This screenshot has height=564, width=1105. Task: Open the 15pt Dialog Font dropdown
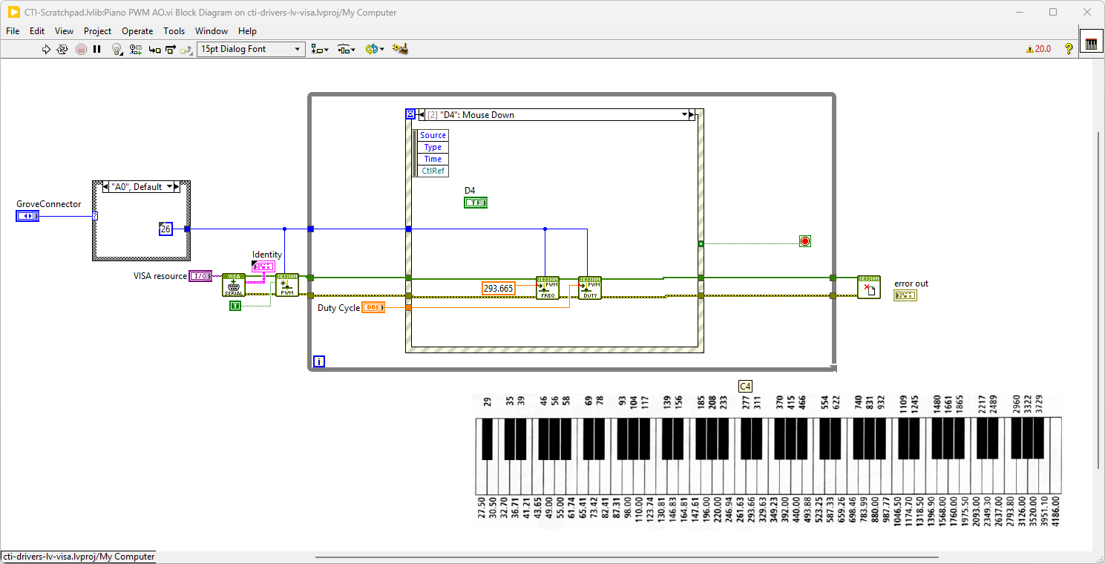point(251,49)
